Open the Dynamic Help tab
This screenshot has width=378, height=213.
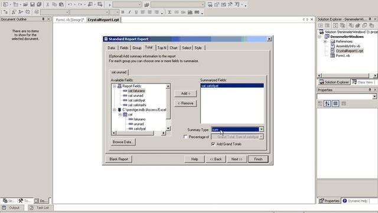(355, 201)
